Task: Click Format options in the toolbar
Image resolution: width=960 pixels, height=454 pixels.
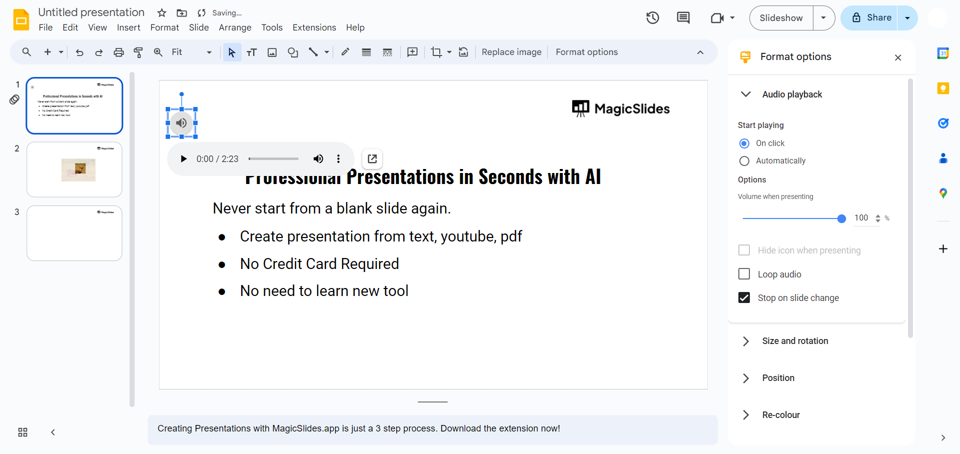Action: click(x=586, y=52)
